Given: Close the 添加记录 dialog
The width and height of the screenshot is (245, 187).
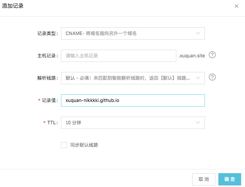Looking at the screenshot, I should click(237, 6).
